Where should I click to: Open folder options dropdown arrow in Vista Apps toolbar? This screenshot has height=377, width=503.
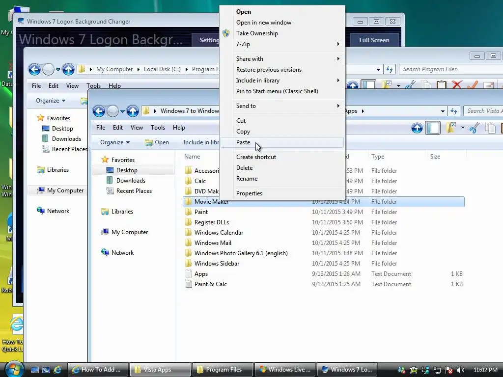pyautogui.click(x=463, y=128)
